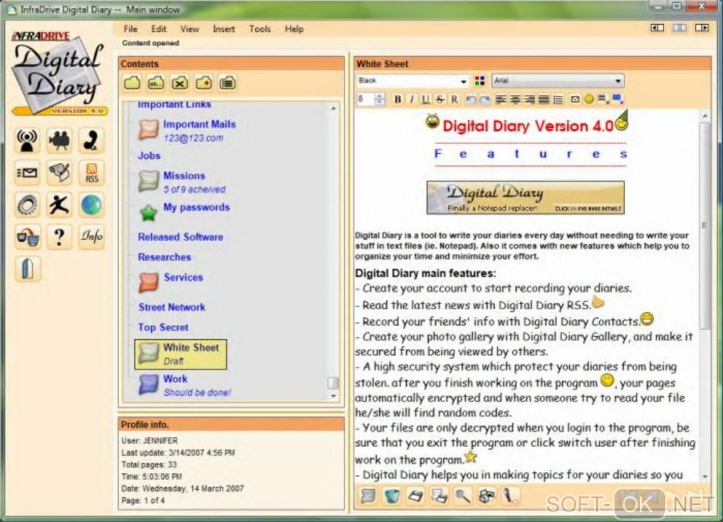Insert a smiley emoticon from editor toolbar
This screenshot has width=723, height=522.
pyautogui.click(x=589, y=99)
